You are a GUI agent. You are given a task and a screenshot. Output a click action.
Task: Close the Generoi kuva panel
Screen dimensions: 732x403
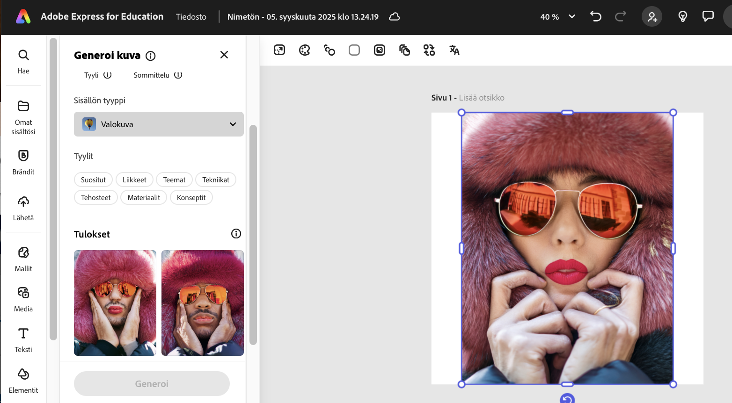224,55
